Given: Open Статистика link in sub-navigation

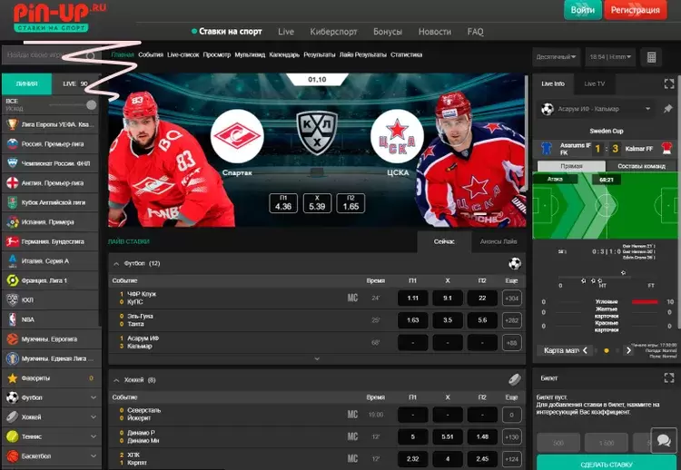Looking at the screenshot, I should point(406,54).
